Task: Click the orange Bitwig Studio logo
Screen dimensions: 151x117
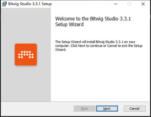Action: (26, 54)
